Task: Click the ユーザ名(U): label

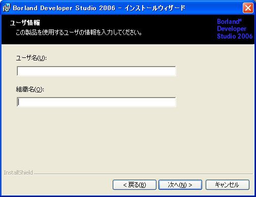Action: pos(31,58)
